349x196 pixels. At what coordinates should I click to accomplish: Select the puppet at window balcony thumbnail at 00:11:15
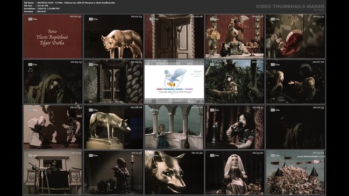(x=53, y=173)
